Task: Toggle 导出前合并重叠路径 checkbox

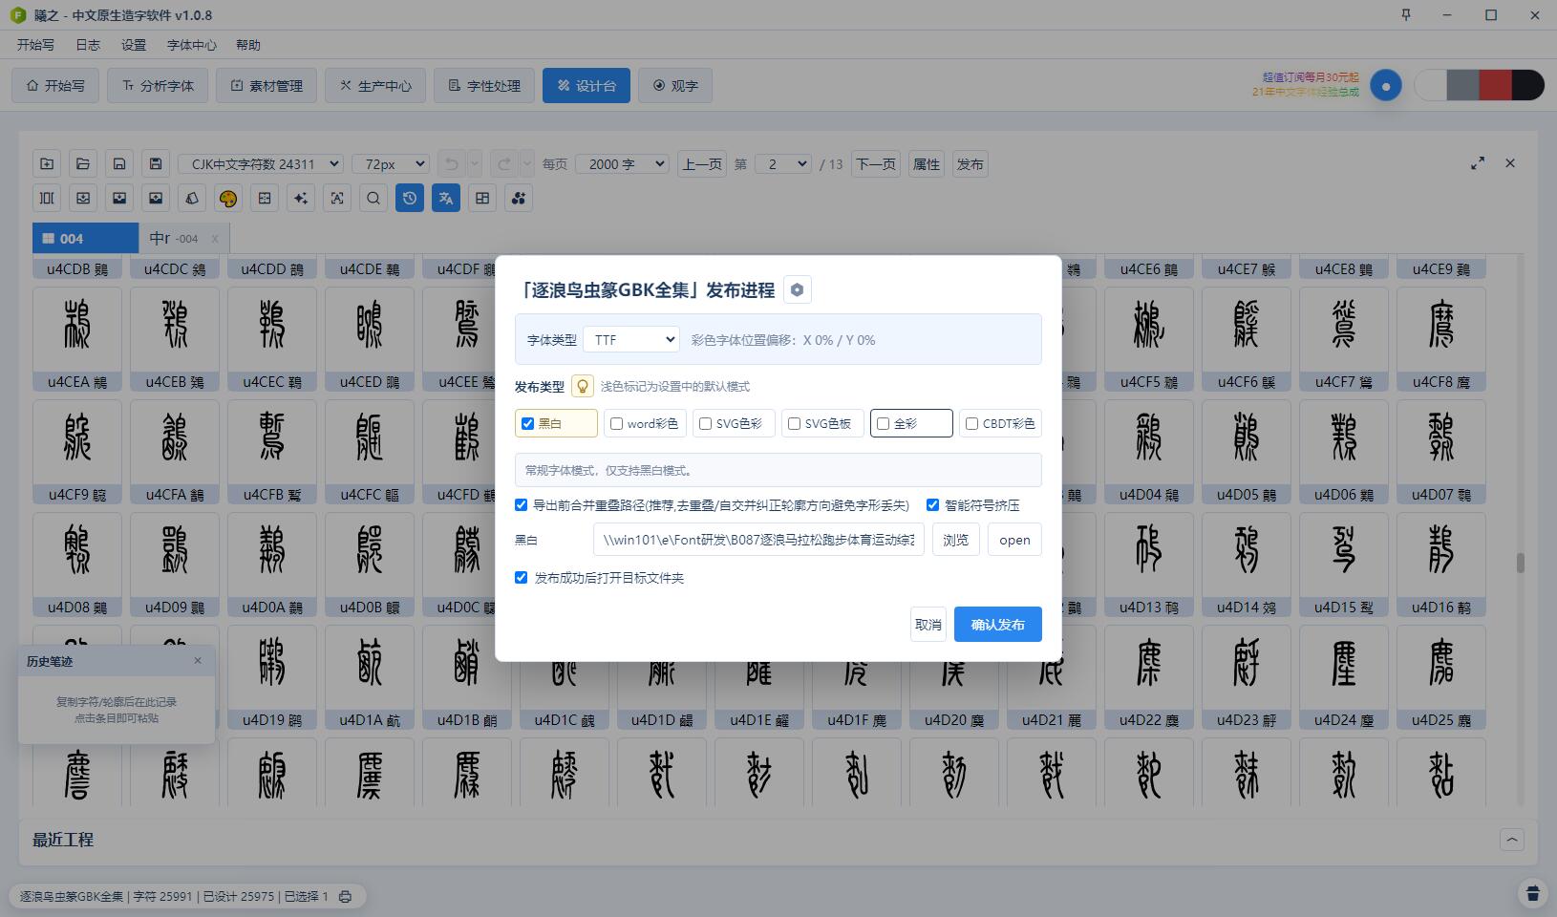Action: tap(521, 504)
